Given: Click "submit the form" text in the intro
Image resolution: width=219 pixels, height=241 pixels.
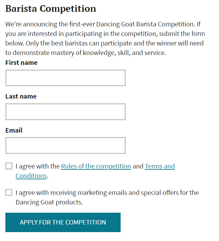Looking at the screenshot, I should click(182, 34).
